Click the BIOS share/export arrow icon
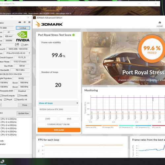The image size is (165, 165). (x=17, y=45)
